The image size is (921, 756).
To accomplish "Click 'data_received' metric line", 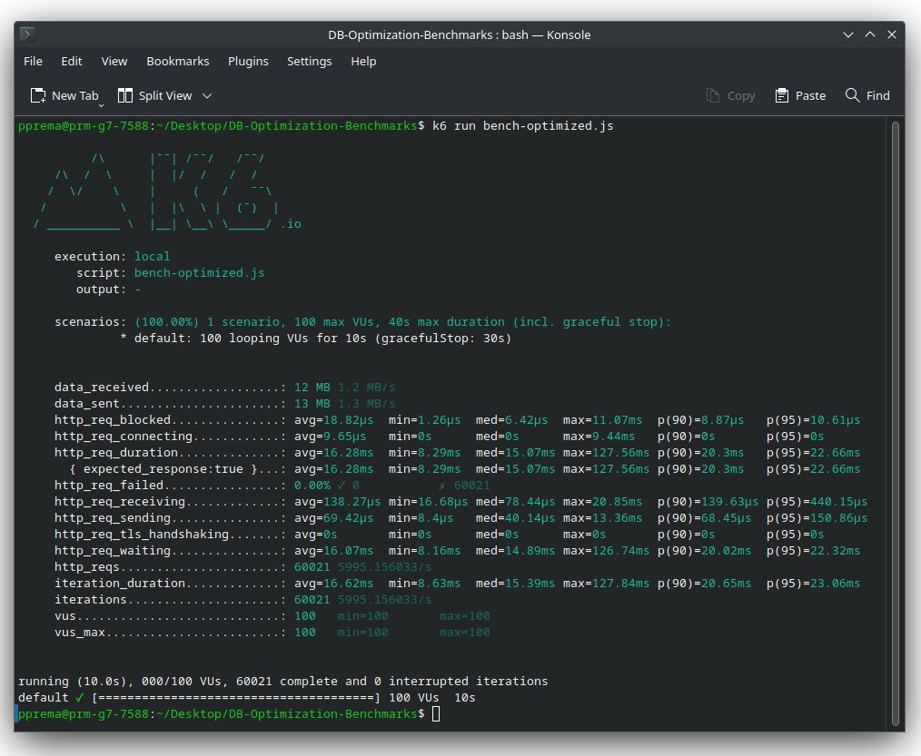I will pos(224,388).
